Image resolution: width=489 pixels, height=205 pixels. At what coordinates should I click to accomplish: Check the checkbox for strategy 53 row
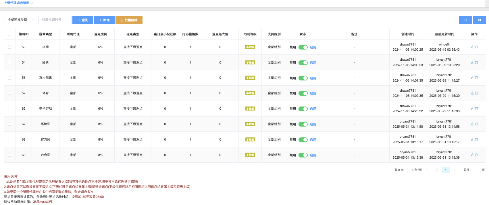[9, 47]
